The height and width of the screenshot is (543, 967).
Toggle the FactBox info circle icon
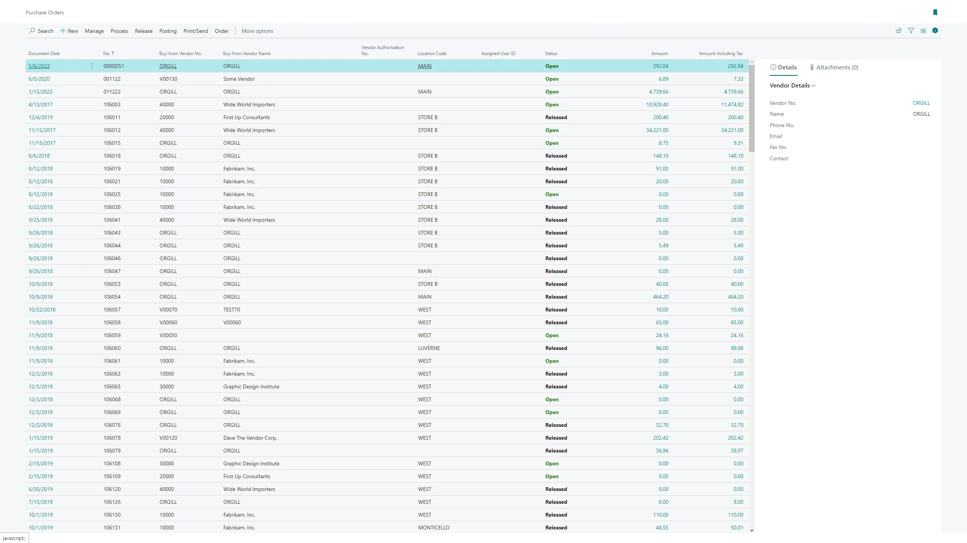[x=935, y=31]
